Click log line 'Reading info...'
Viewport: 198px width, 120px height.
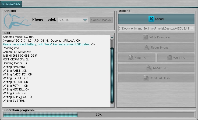point(12,48)
